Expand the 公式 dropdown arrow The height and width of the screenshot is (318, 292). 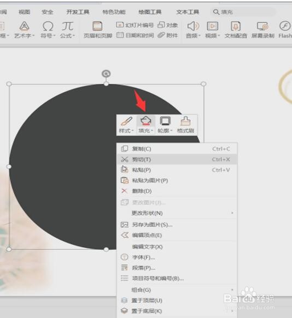74,35
